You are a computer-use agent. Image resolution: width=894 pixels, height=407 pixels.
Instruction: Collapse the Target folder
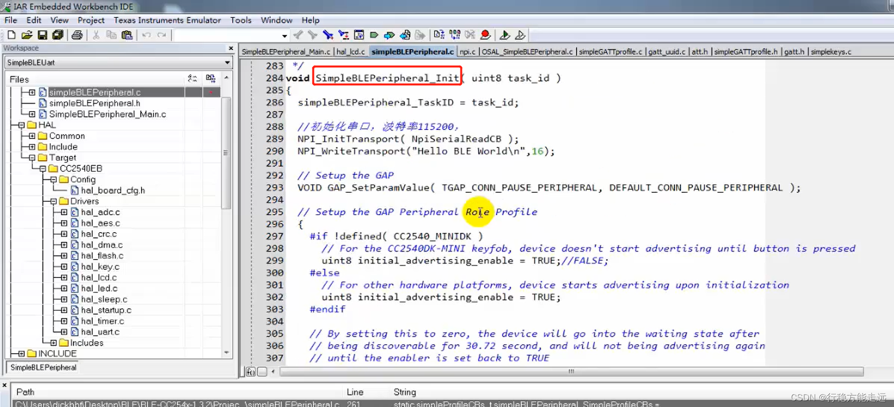pyautogui.click(x=32, y=158)
